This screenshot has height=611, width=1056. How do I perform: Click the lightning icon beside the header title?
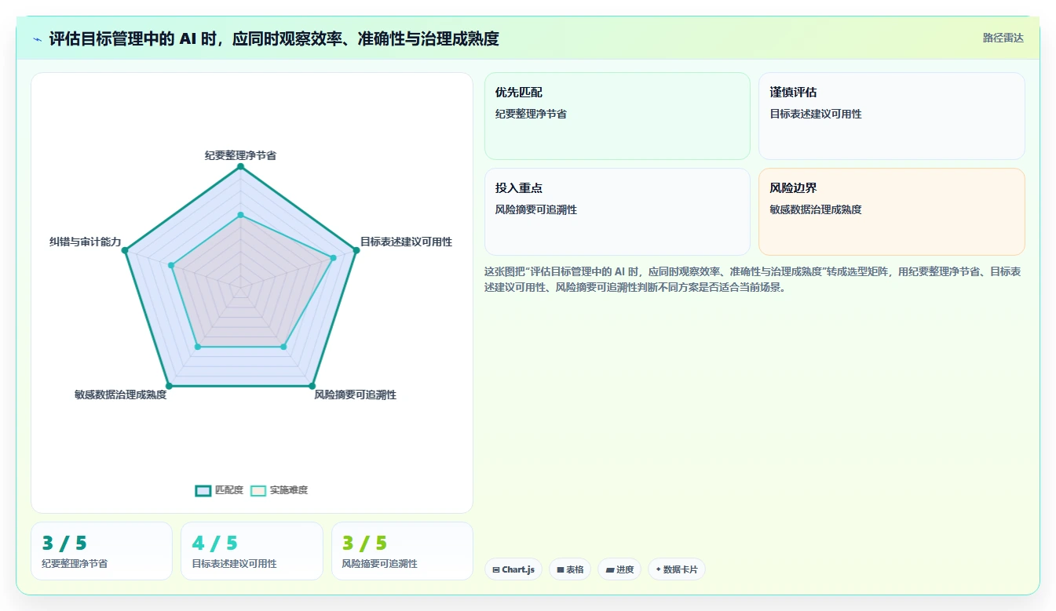click(37, 39)
